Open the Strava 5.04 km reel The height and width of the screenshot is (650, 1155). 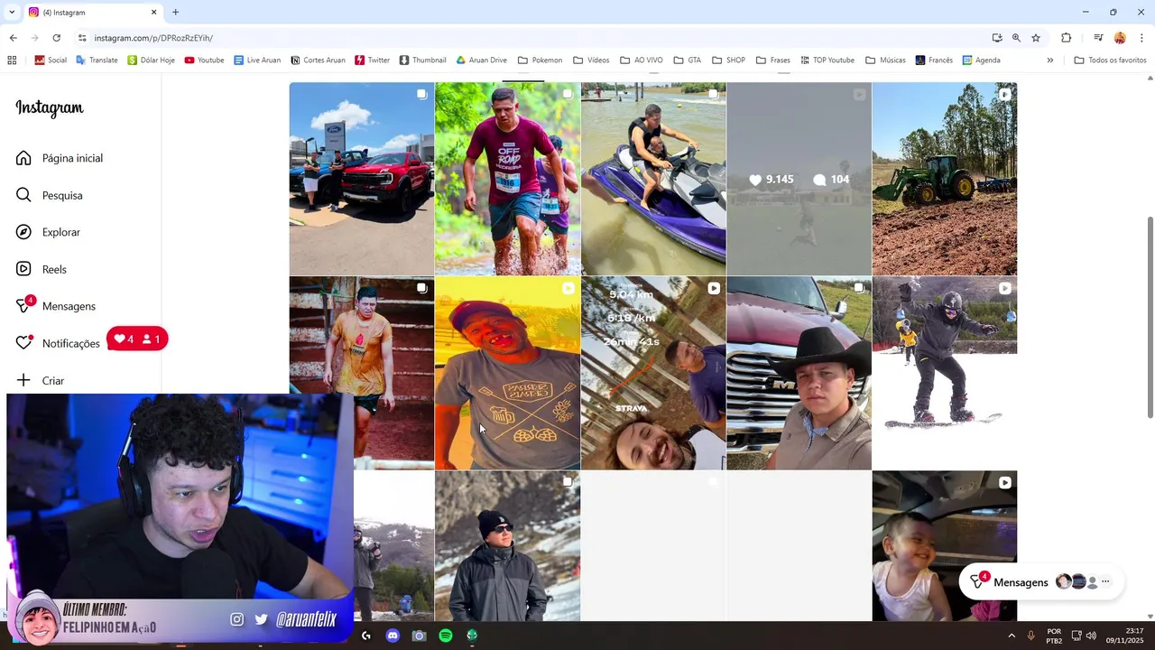[653, 373]
